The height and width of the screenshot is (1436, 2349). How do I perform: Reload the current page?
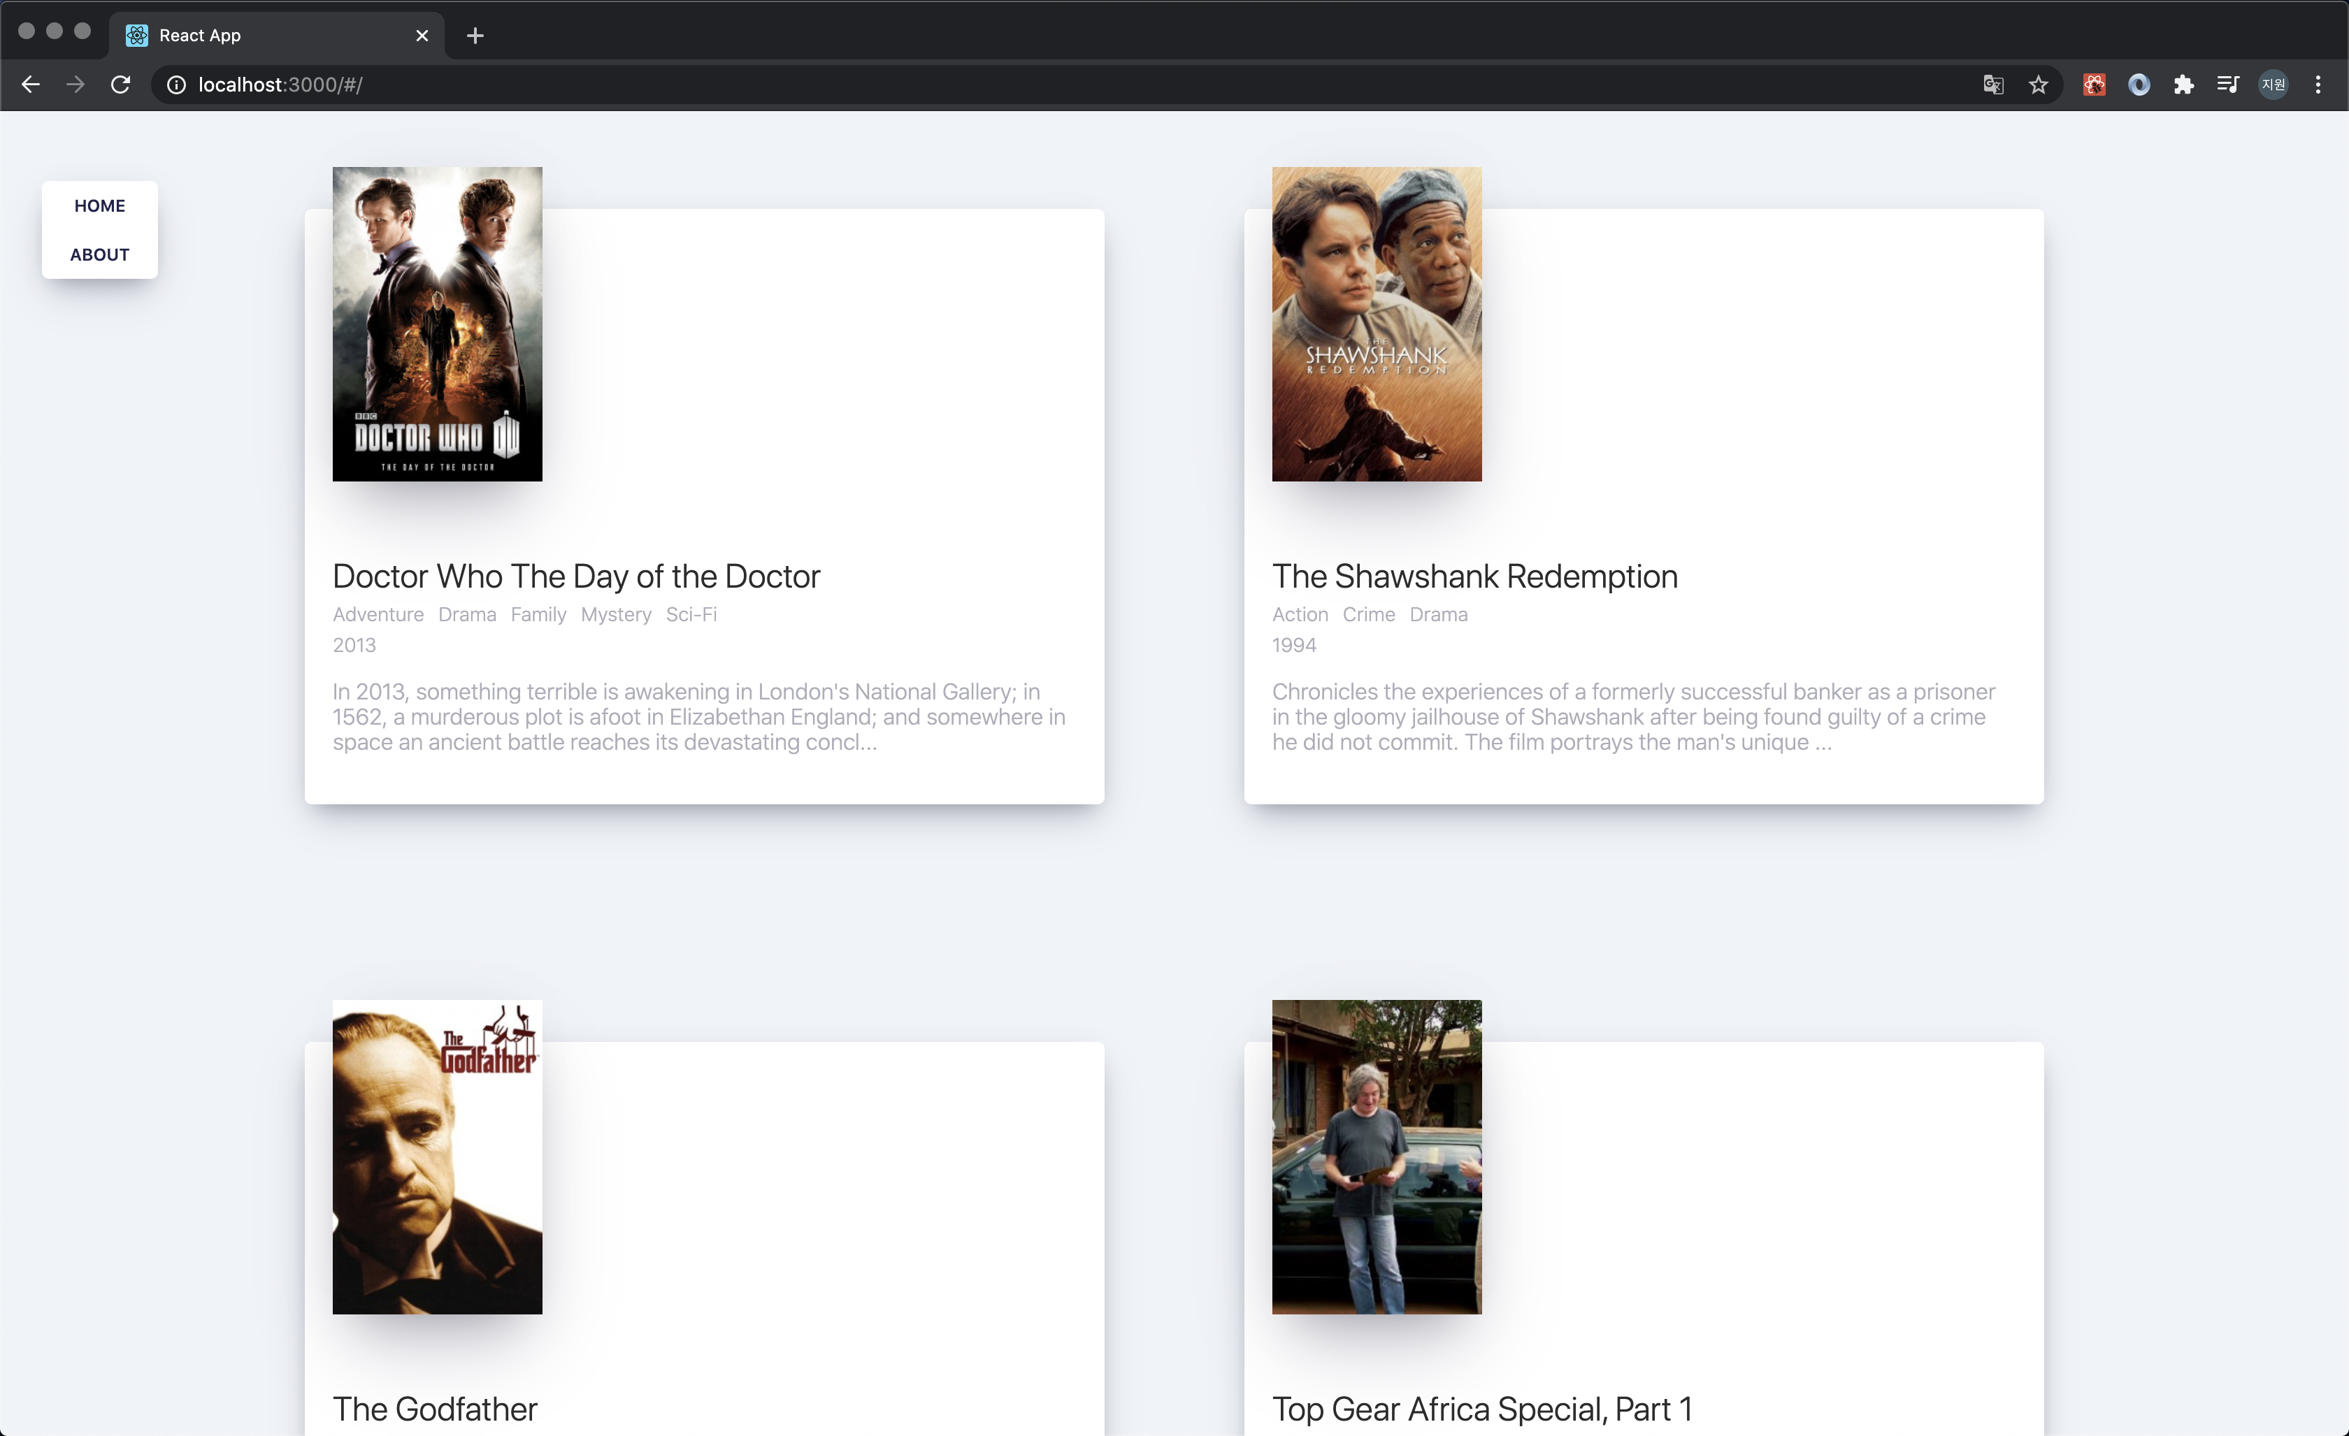point(120,84)
